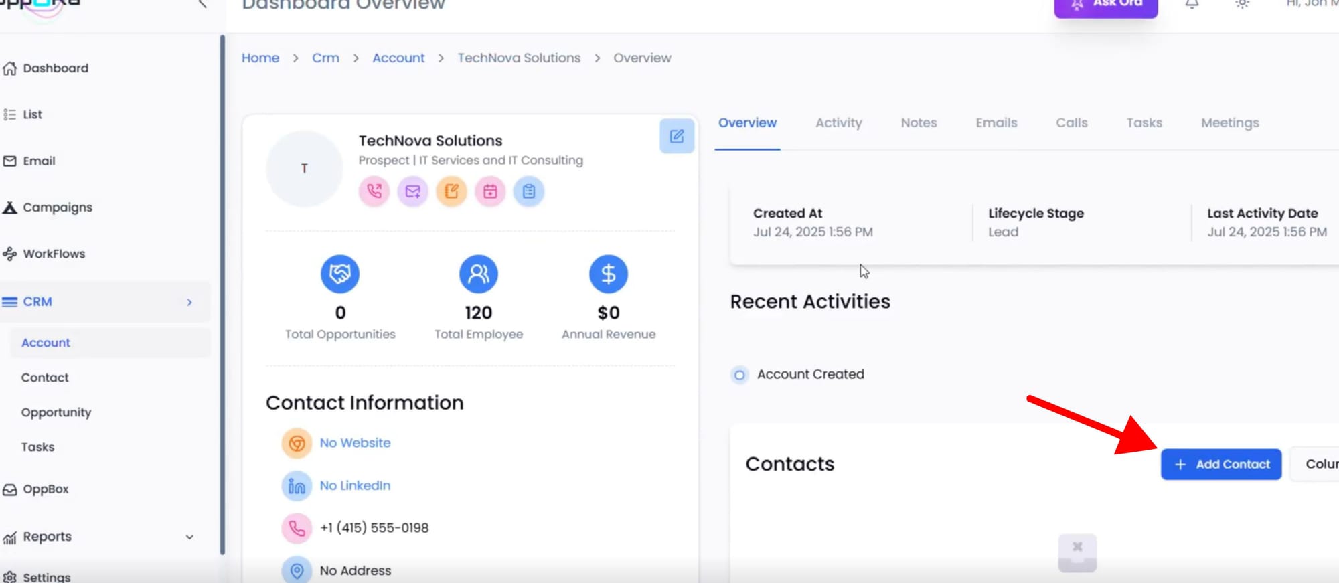1339x583 pixels.
Task: Open the notifications bell
Action: [x=1192, y=5]
